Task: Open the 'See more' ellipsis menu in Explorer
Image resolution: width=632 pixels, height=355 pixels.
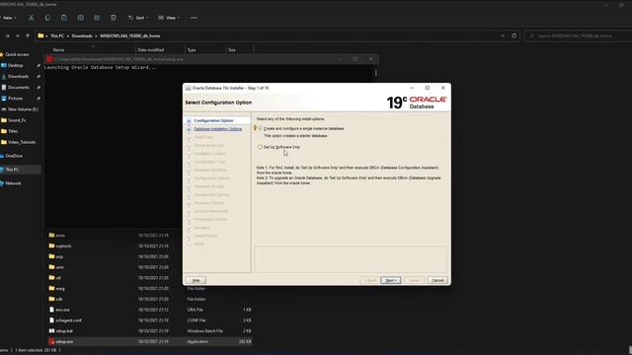Action: (194, 18)
